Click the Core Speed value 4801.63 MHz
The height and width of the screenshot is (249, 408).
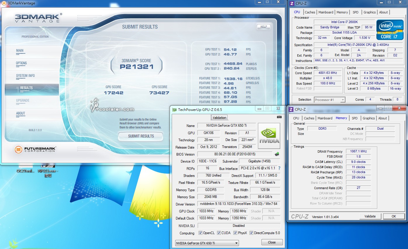[x=328, y=73]
